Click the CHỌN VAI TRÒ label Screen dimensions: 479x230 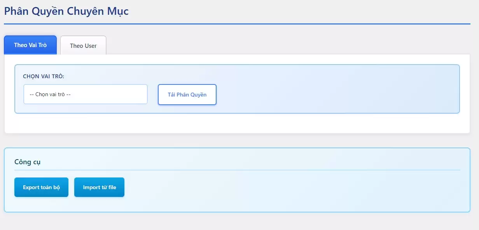[x=44, y=76]
